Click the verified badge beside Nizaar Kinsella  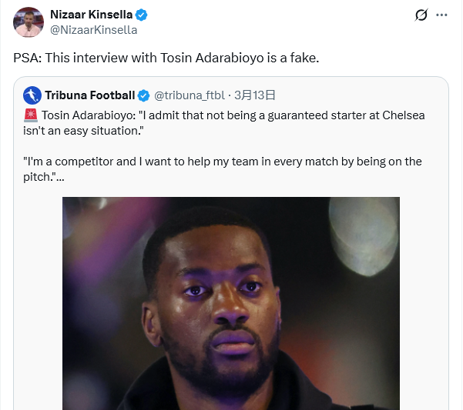click(143, 15)
